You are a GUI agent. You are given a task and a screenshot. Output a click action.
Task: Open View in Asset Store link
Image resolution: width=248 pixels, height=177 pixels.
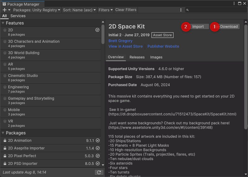click(x=126, y=46)
